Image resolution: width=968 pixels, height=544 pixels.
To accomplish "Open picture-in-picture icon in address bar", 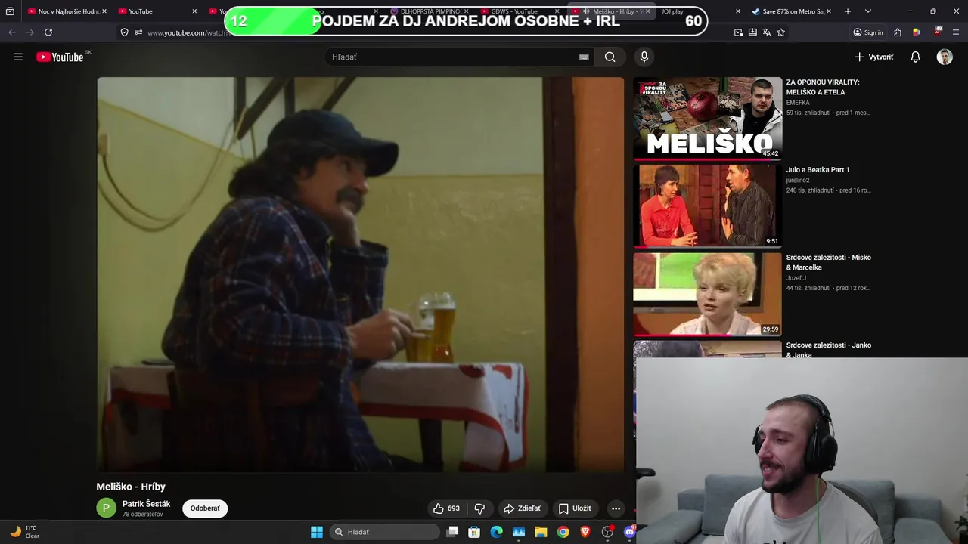I will coord(738,32).
